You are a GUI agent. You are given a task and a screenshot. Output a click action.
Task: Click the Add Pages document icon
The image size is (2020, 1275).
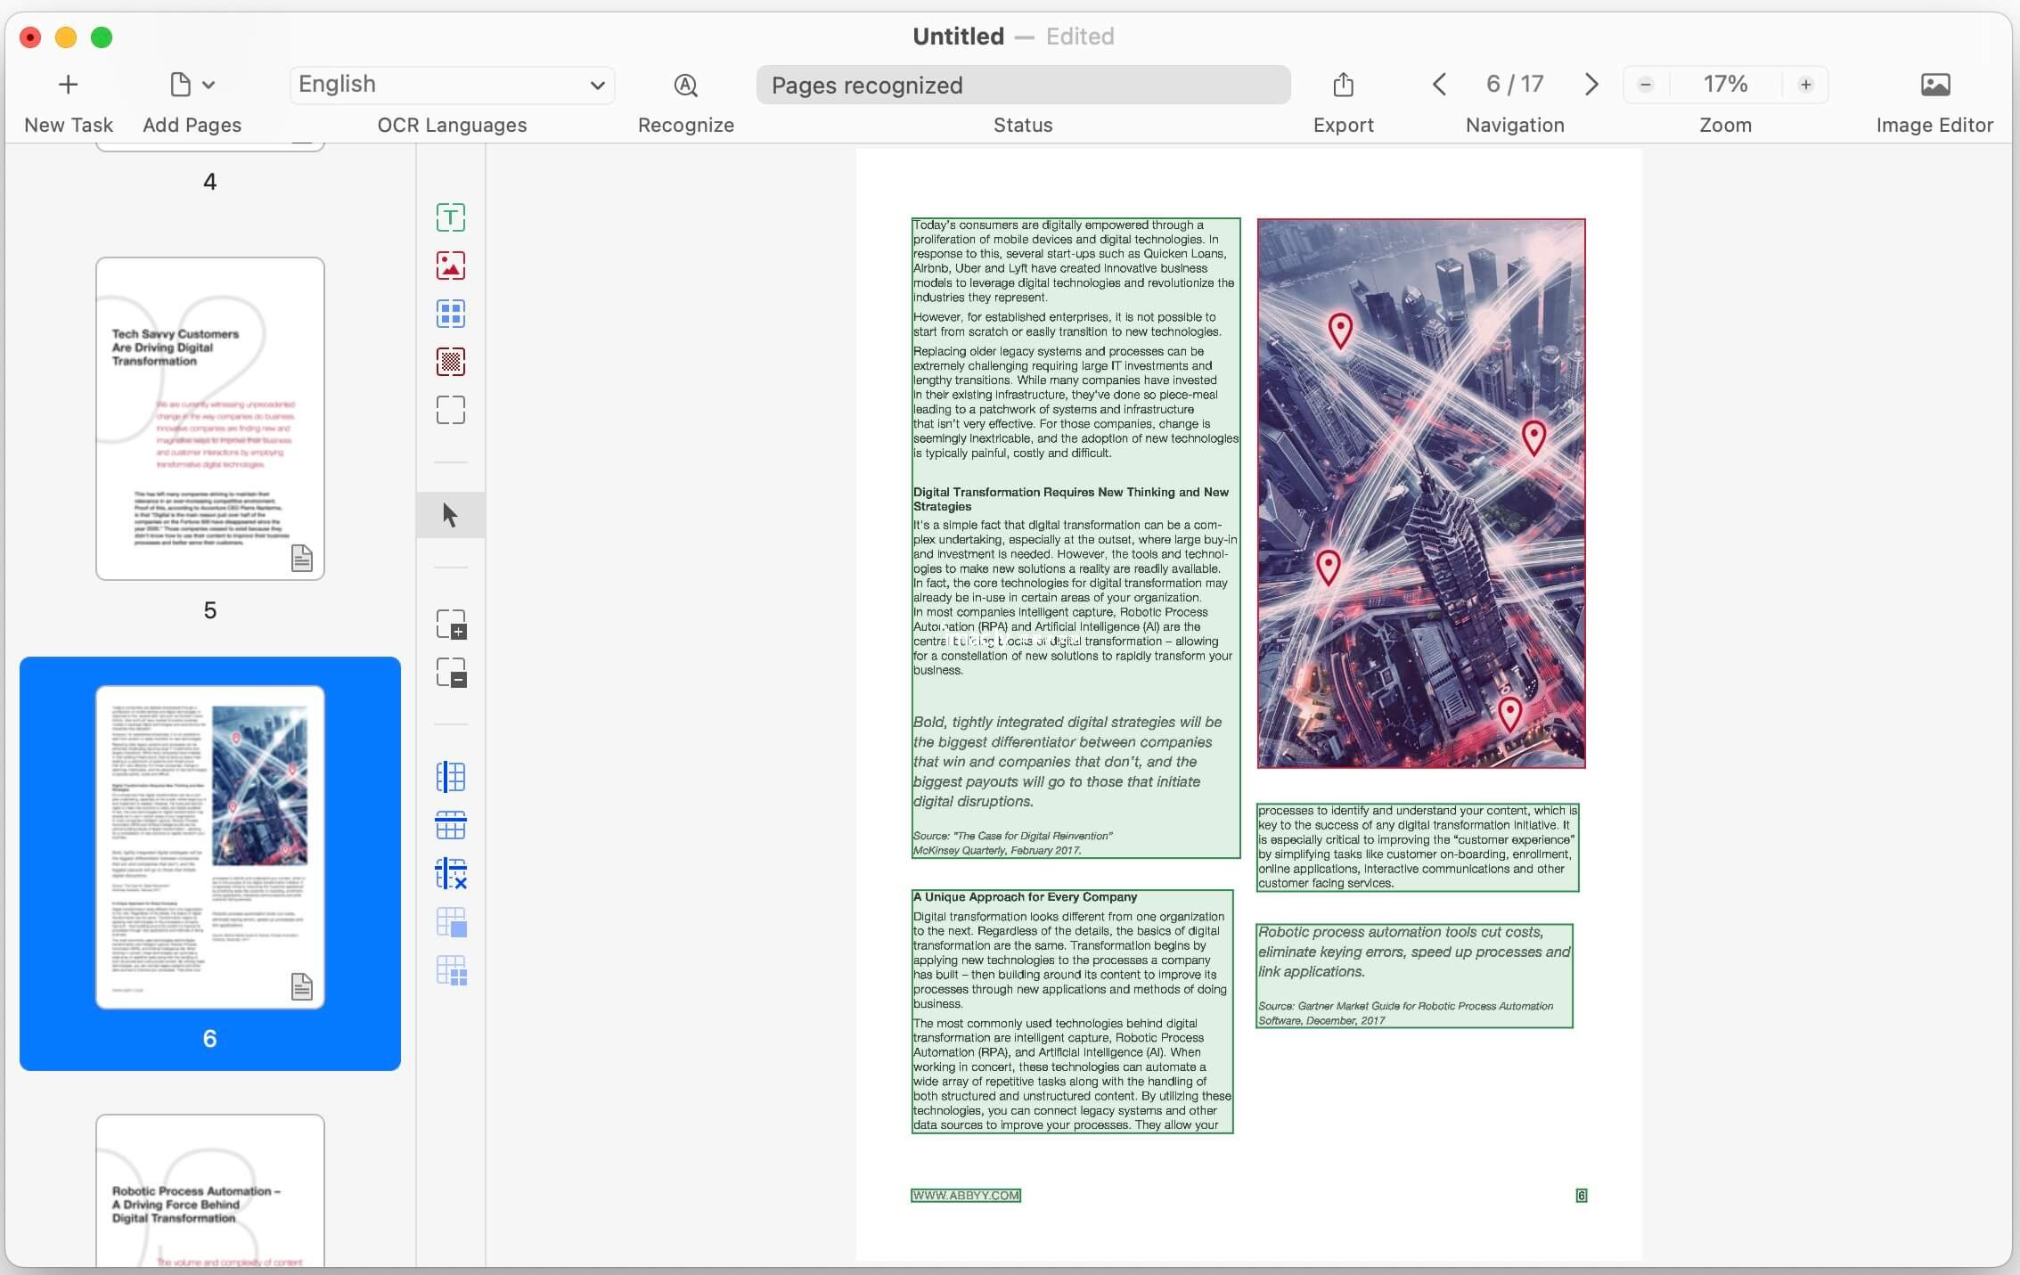[180, 85]
